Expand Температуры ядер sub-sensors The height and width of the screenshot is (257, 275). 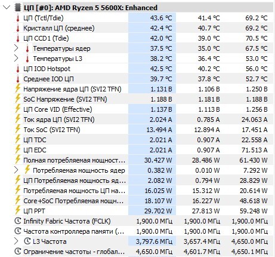[x=16, y=48]
